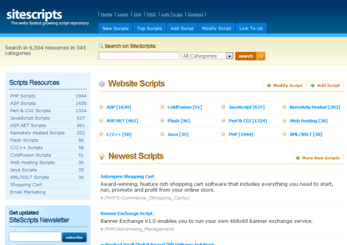Click the orange arrow on the search button
The image size is (347, 245).
click(x=261, y=56)
